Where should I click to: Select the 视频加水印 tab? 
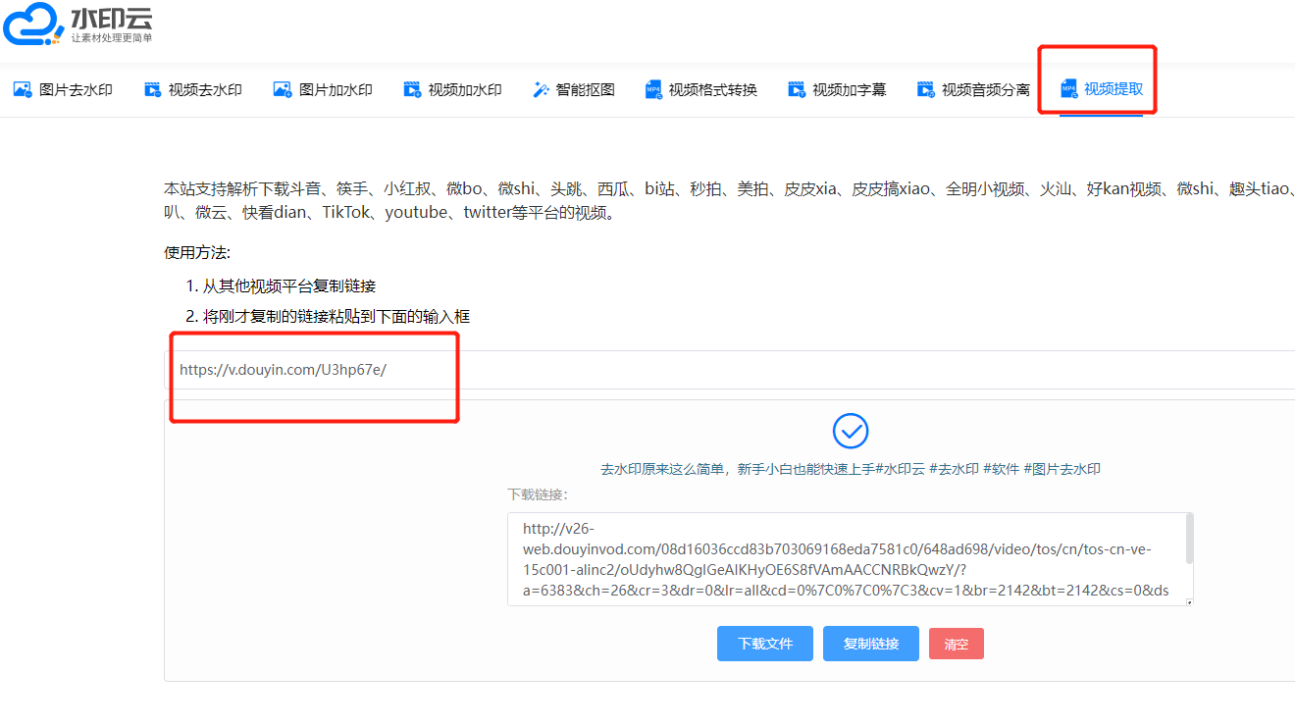453,90
